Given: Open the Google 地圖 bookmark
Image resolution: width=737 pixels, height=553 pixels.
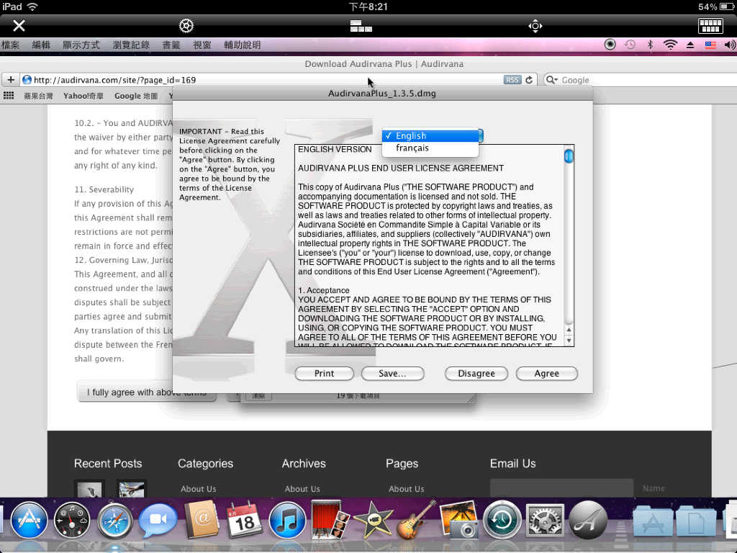Looking at the screenshot, I should pos(136,96).
